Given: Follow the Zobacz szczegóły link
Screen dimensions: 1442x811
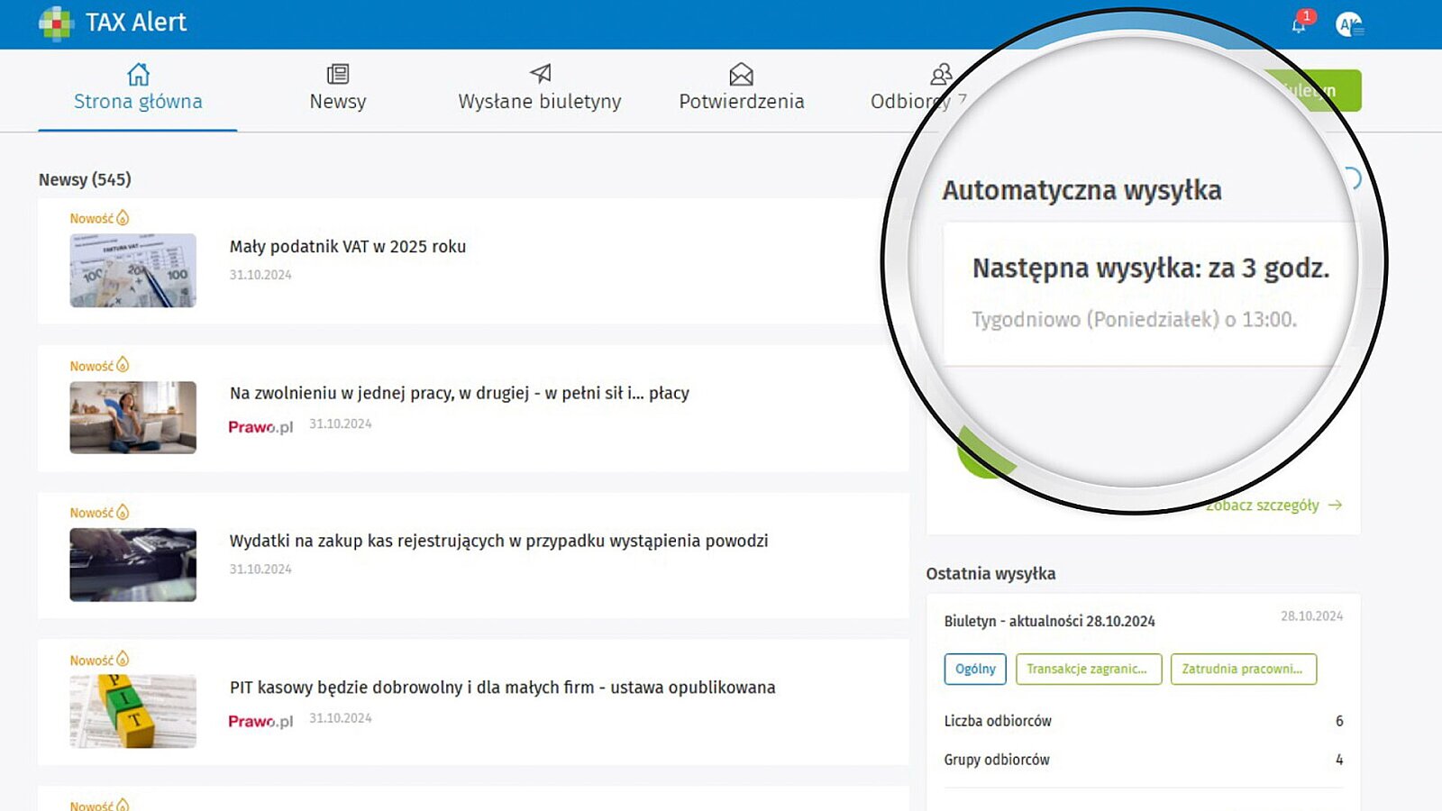Looking at the screenshot, I should [x=1273, y=506].
